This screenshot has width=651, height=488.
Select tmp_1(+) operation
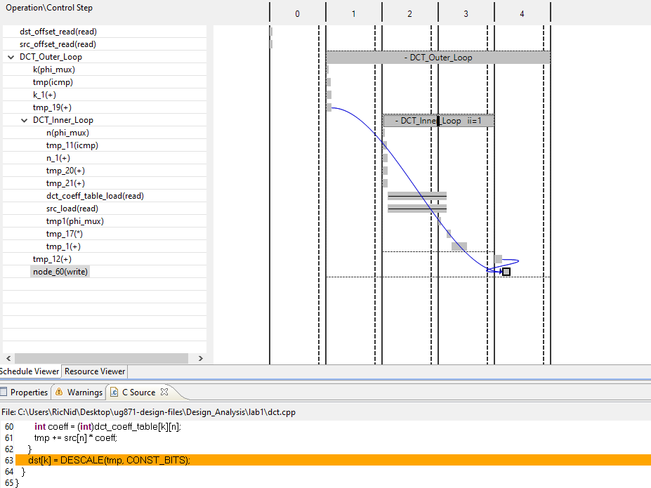pos(63,246)
